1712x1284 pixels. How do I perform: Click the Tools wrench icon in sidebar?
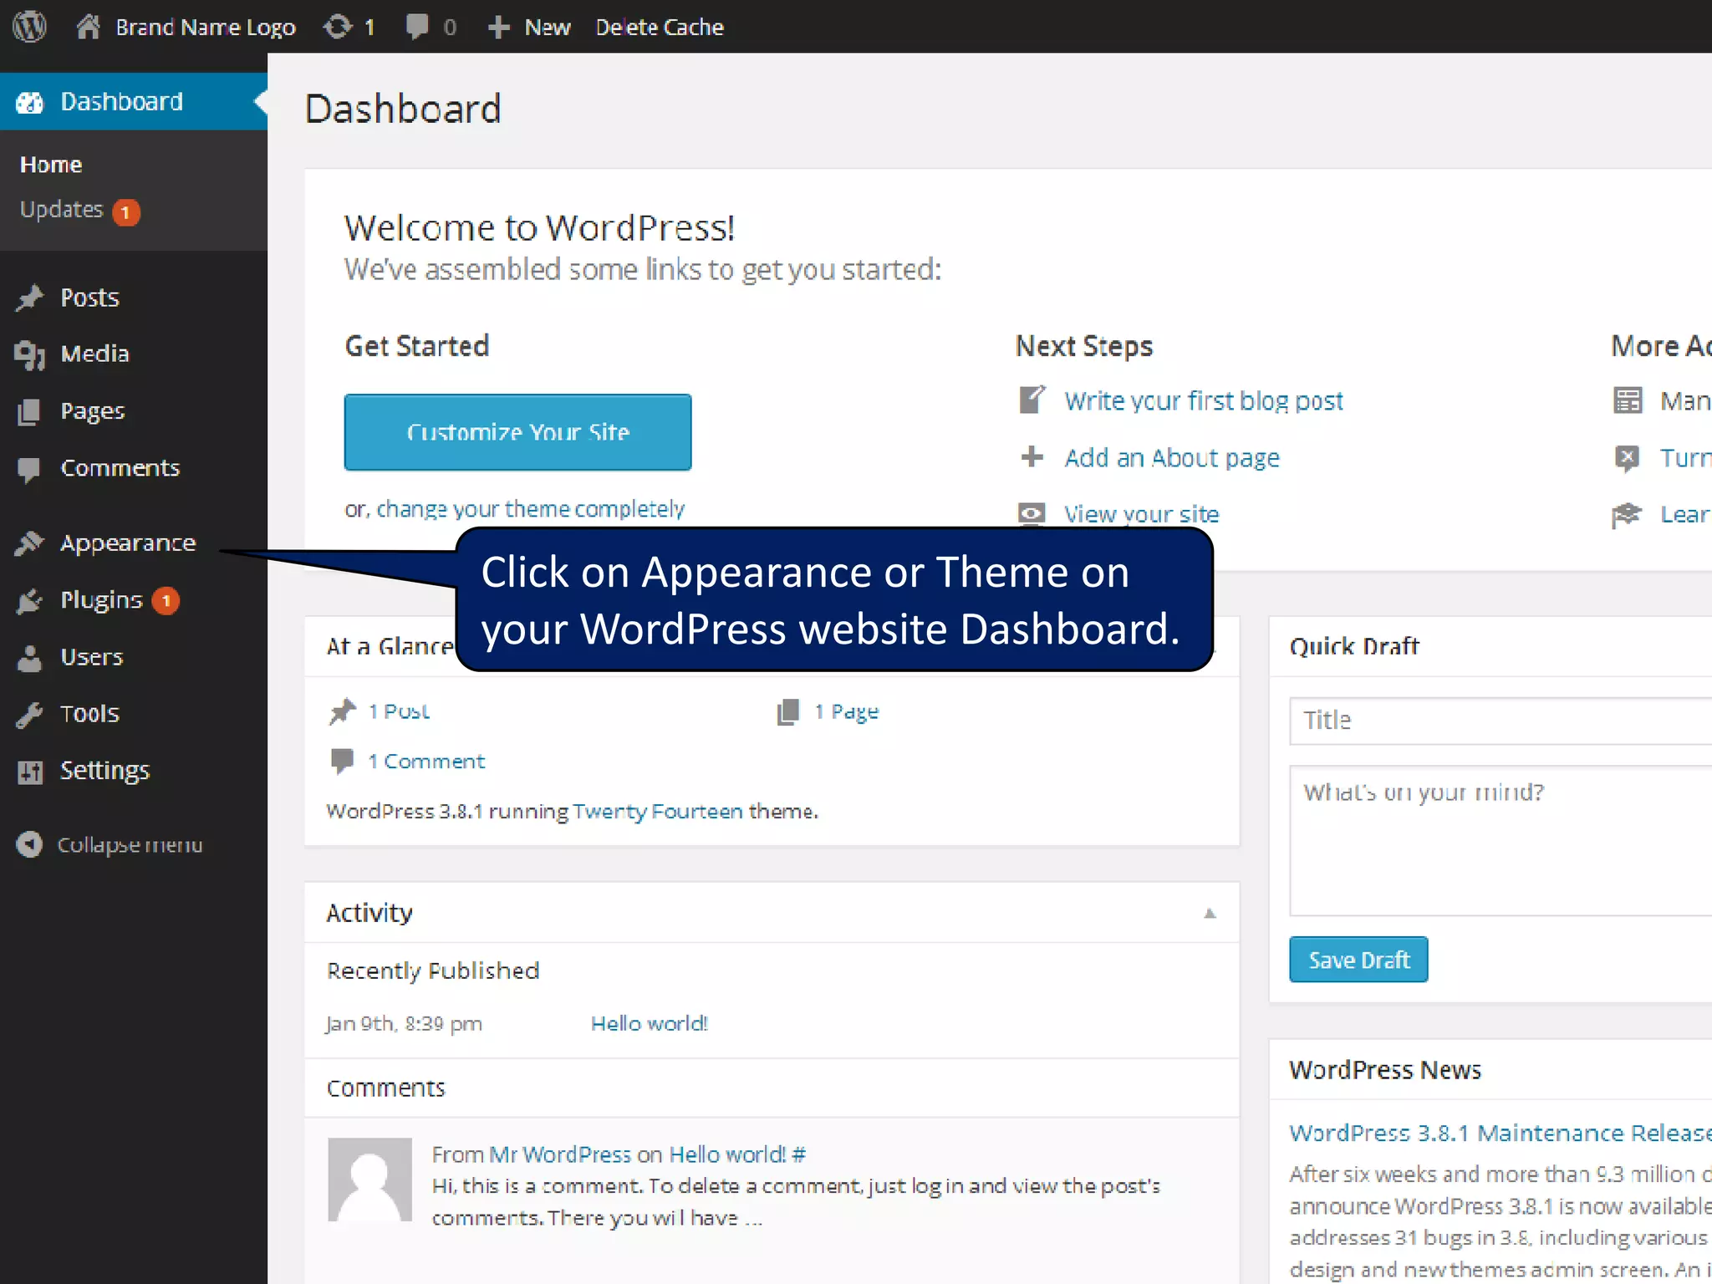click(x=29, y=714)
